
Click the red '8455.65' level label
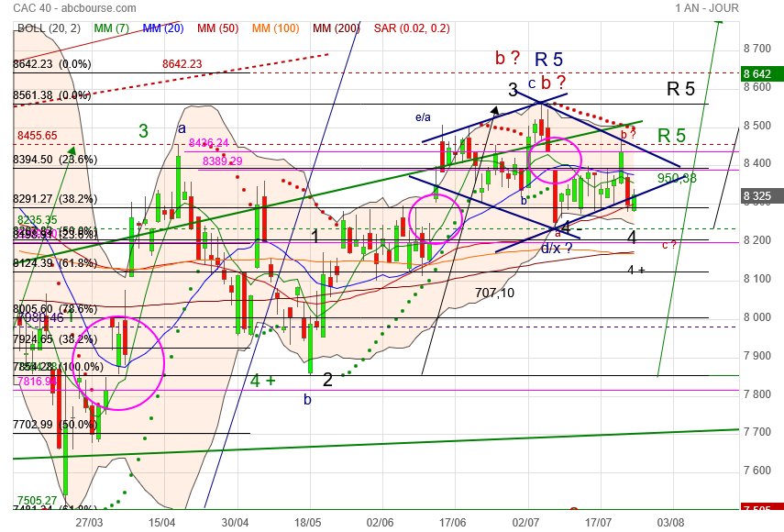coord(37,136)
